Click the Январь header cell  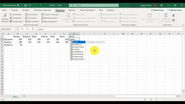click(18, 37)
